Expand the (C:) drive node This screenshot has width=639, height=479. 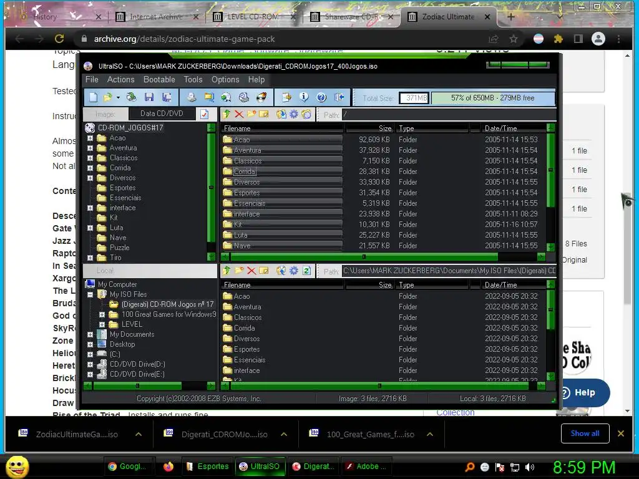tap(90, 354)
